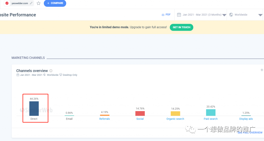Open the Paid search channel link
264x141 pixels.
coord(211,119)
